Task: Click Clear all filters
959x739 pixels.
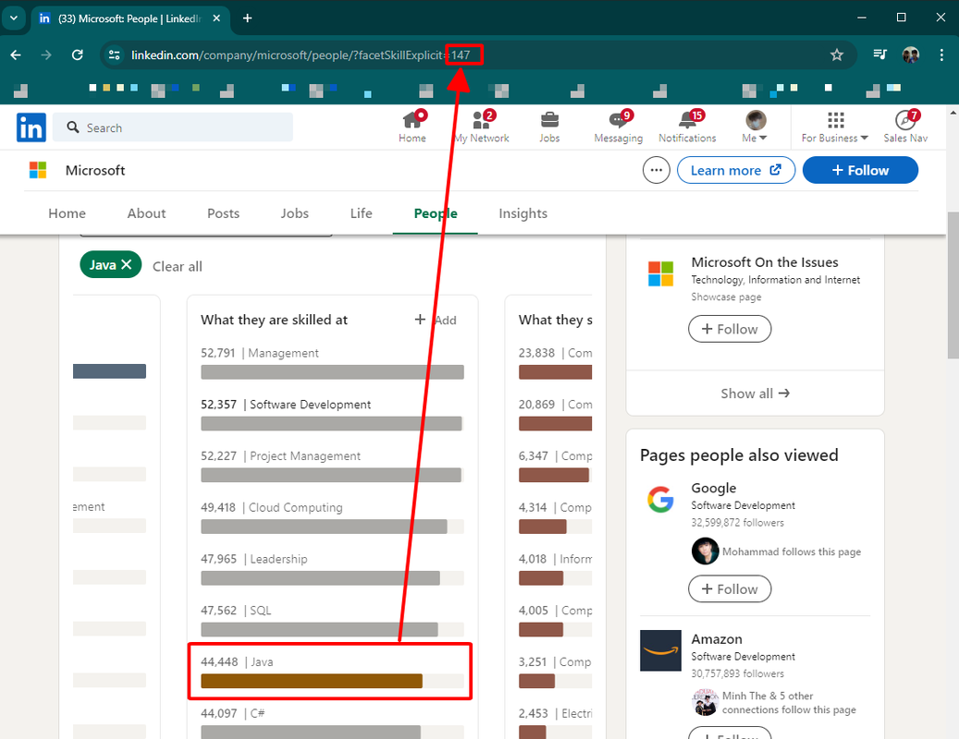Action: click(177, 266)
